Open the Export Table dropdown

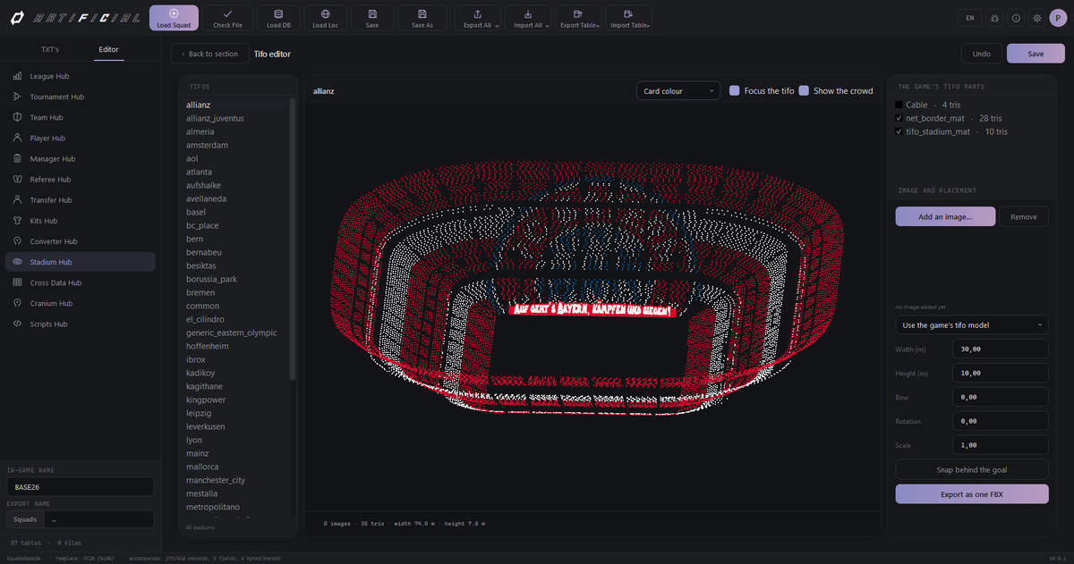click(578, 18)
